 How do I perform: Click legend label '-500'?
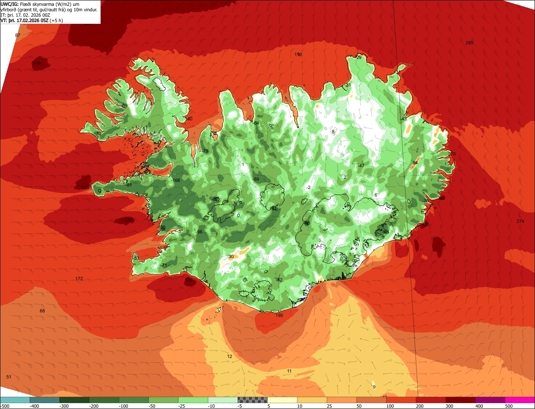[x=5, y=406]
